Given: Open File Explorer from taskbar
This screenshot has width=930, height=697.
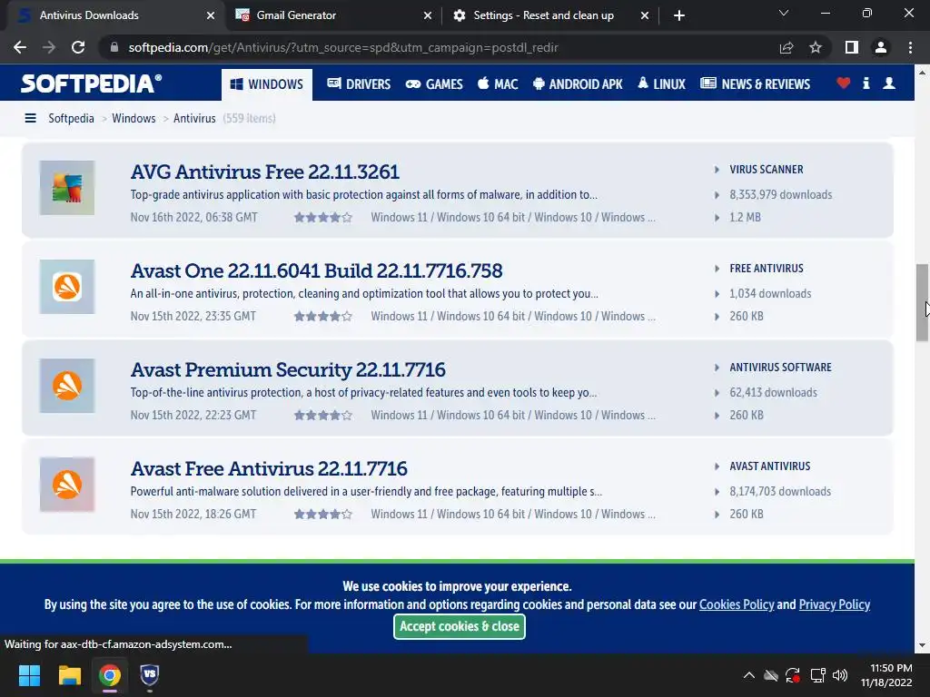Looking at the screenshot, I should coord(69,675).
